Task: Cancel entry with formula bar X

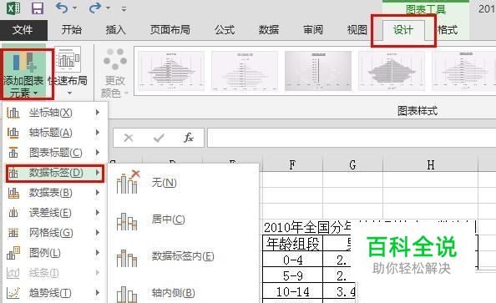Action: pyautogui.click(x=129, y=138)
